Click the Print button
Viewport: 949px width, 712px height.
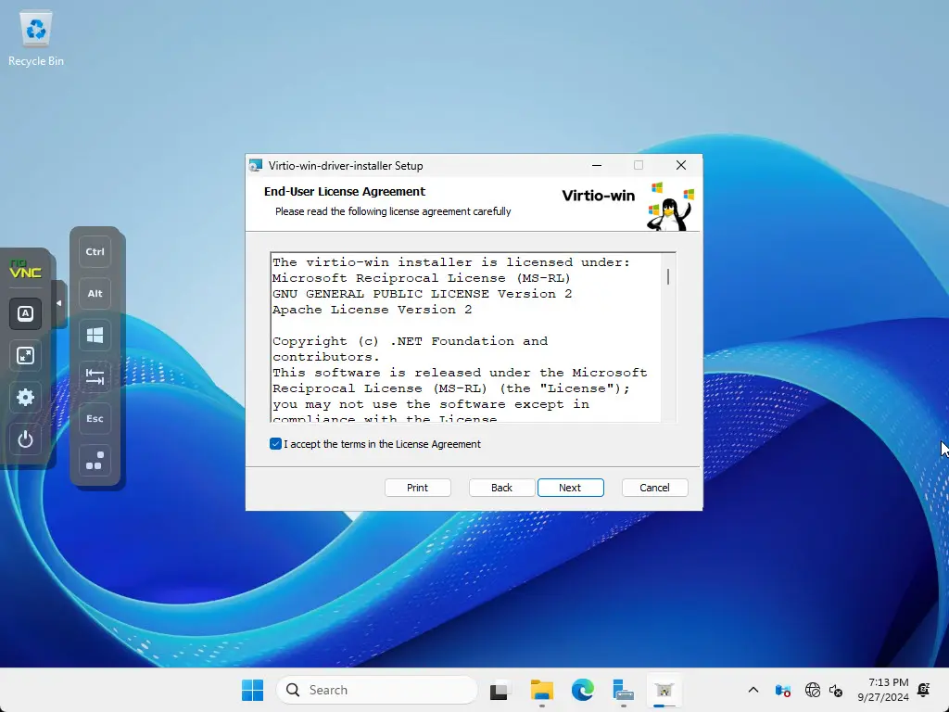[x=417, y=488]
